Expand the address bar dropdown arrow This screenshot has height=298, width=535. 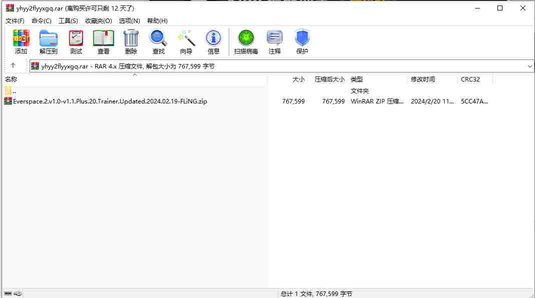(x=529, y=66)
